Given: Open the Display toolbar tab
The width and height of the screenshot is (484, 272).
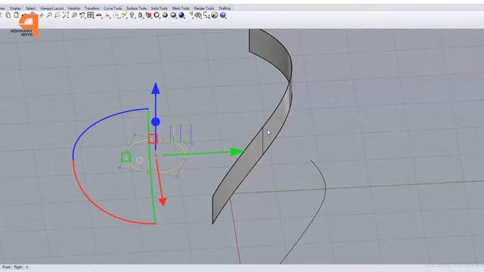Looking at the screenshot, I should 15,8.
